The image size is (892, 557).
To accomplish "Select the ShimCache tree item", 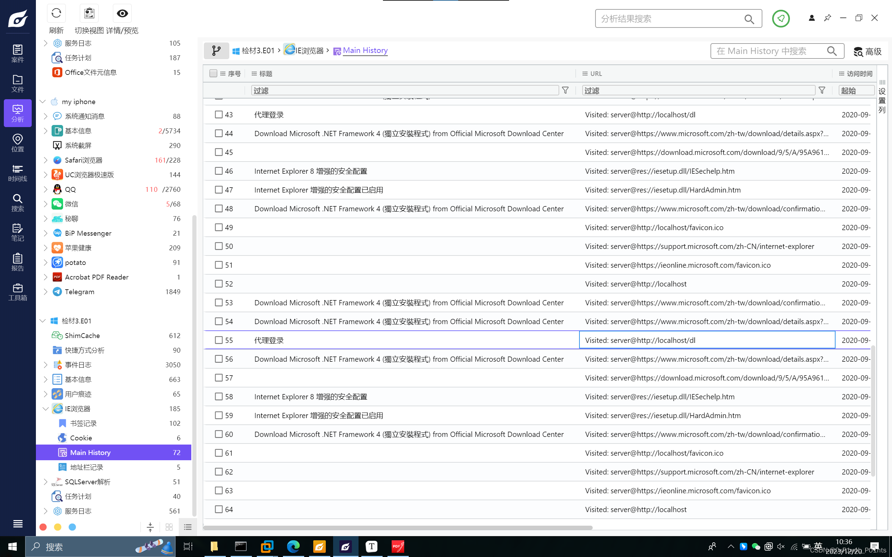I will [x=114, y=336].
